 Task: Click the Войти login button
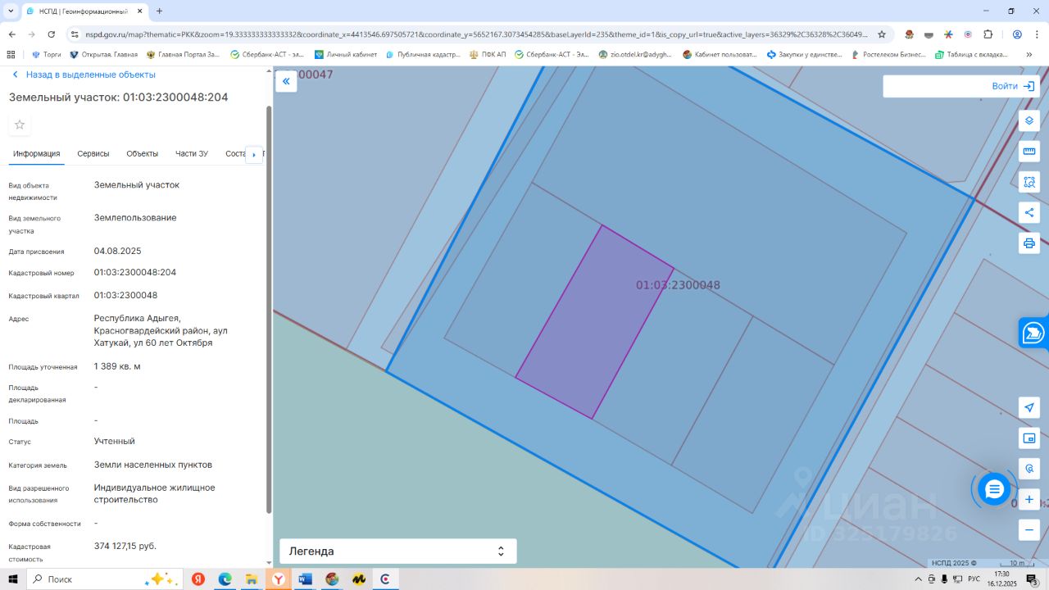pyautogui.click(x=1013, y=86)
